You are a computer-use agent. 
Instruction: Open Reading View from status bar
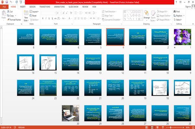(x=157, y=127)
